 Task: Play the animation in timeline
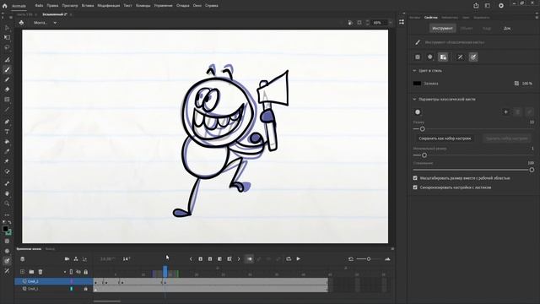[x=298, y=259]
